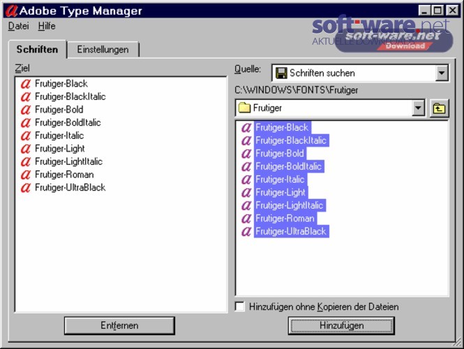Click the Adobe Type Manager title bar logo
This screenshot has height=349, width=464.
click(x=12, y=10)
